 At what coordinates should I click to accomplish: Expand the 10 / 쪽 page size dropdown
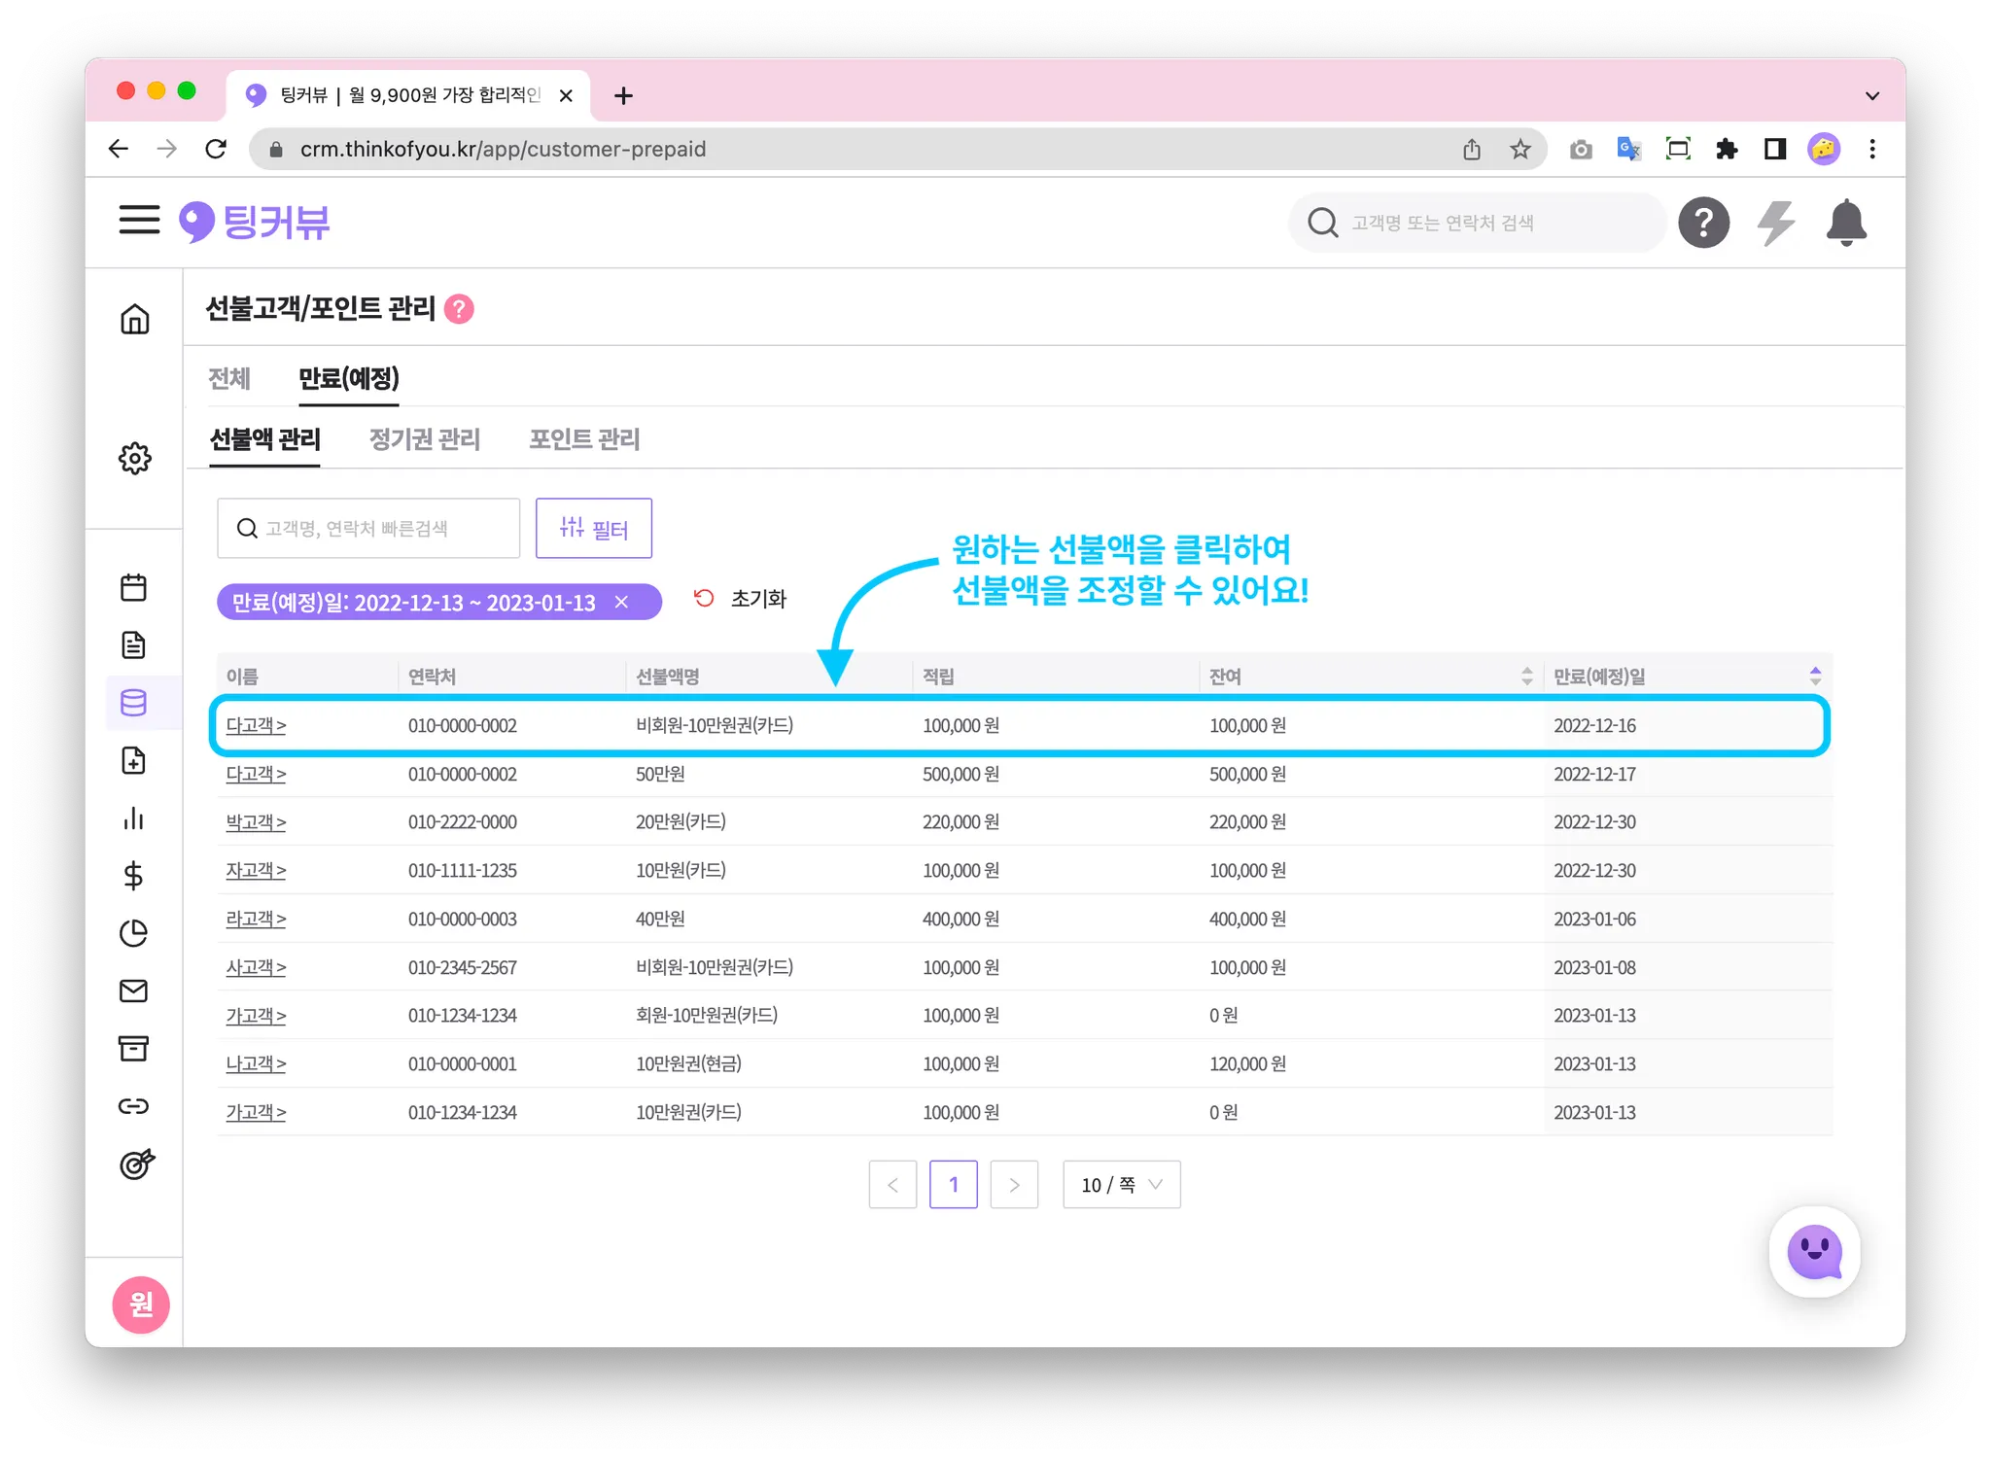click(1121, 1185)
